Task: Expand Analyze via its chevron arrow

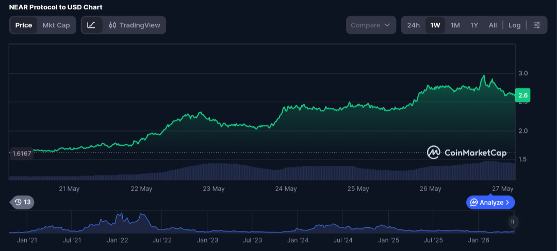Action: point(507,203)
